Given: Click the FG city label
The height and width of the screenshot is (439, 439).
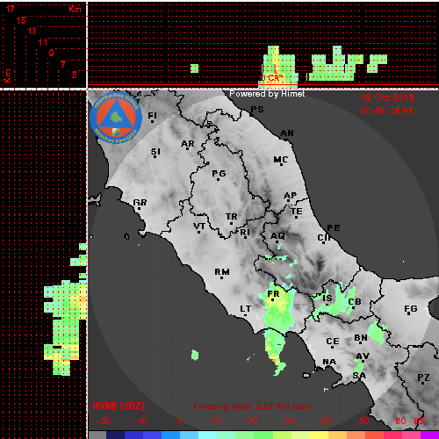Looking at the screenshot, I should [411, 309].
